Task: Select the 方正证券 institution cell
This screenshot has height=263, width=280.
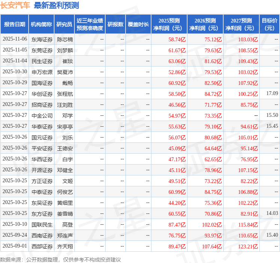Action: click(x=42, y=181)
